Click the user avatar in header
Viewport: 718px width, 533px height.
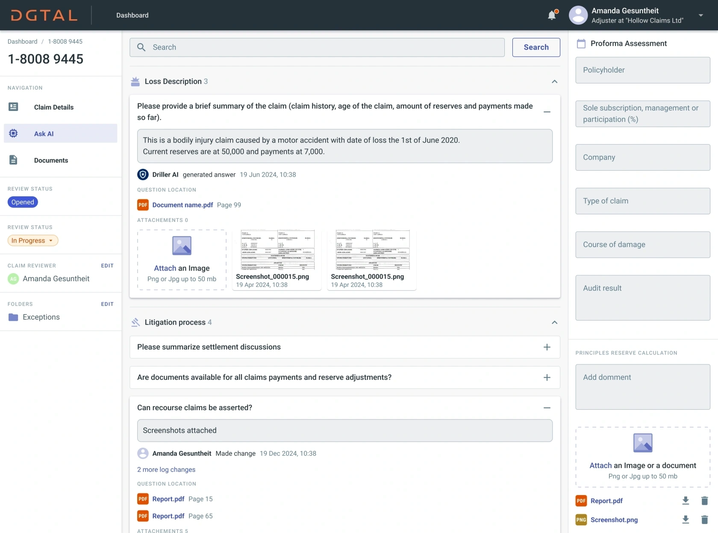pos(578,15)
